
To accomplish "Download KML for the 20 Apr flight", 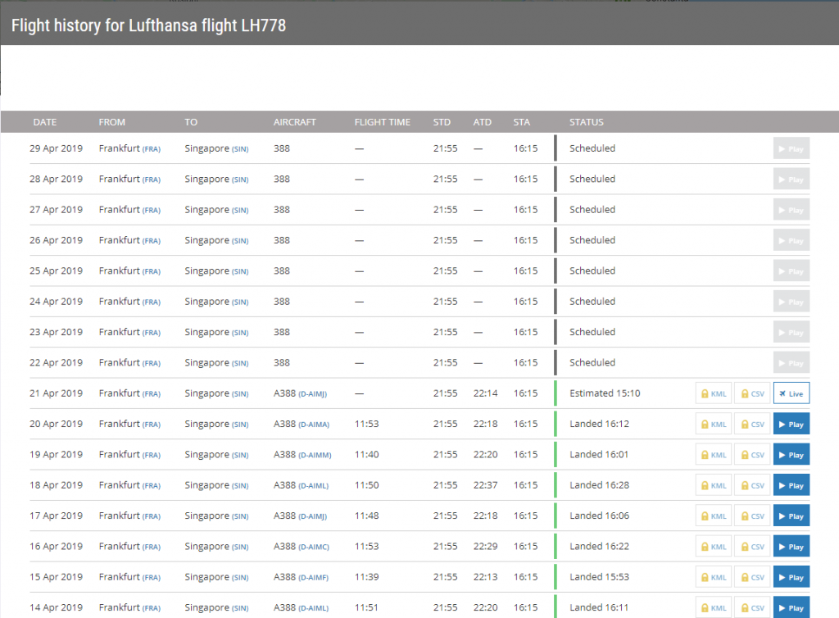I will pyautogui.click(x=714, y=424).
